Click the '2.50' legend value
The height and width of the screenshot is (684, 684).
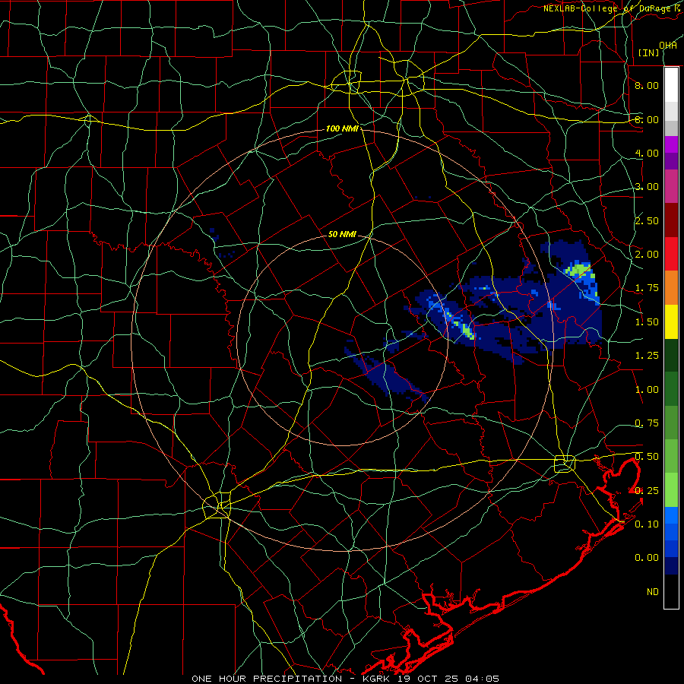tap(647, 220)
